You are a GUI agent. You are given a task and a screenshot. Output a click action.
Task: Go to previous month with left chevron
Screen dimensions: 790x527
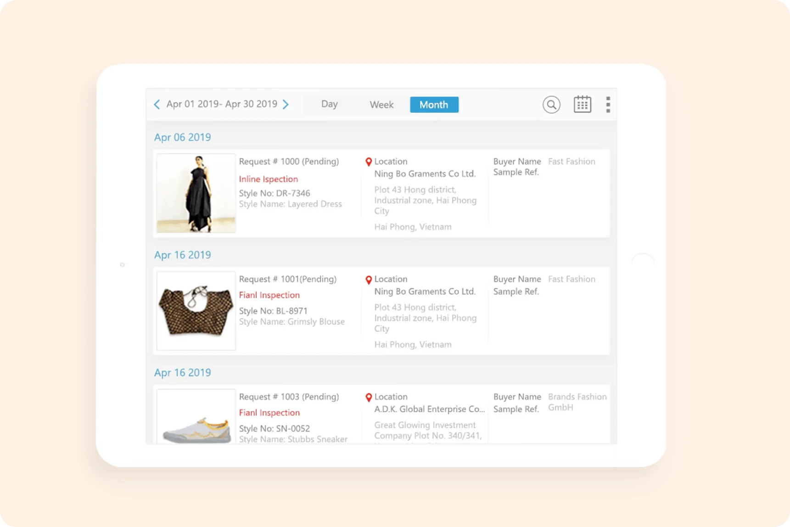tap(157, 104)
